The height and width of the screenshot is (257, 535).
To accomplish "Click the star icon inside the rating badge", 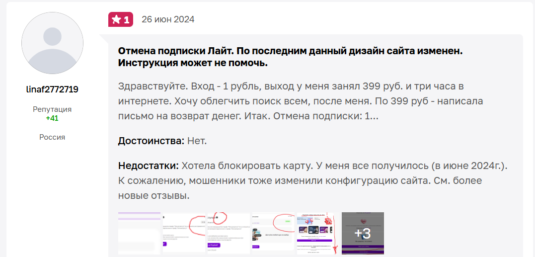I will (116, 19).
